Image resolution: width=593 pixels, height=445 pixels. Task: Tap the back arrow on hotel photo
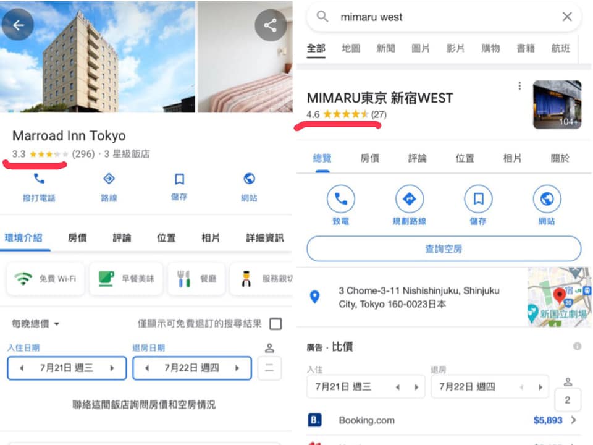pyautogui.click(x=18, y=25)
